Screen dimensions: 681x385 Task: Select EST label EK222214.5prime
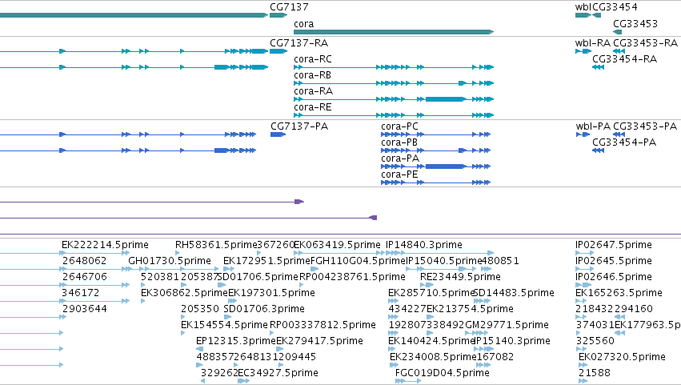[105, 245]
